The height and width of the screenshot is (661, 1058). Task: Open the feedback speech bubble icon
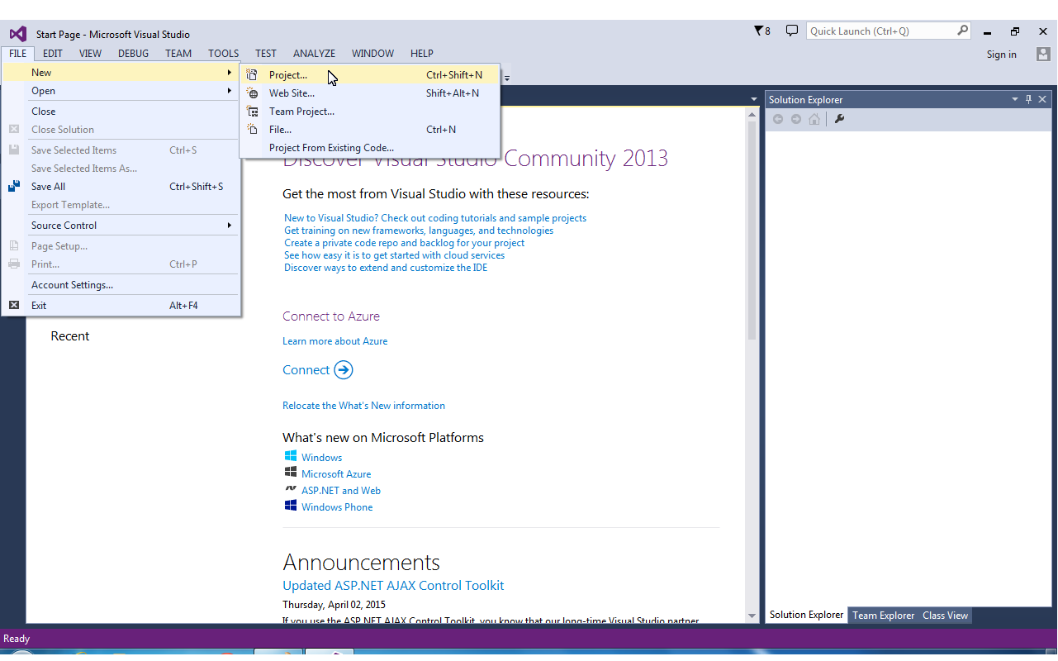click(791, 31)
